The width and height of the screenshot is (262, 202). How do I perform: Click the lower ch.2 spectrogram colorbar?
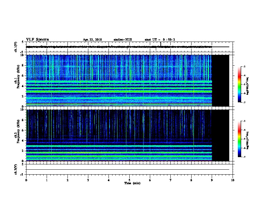240,139
